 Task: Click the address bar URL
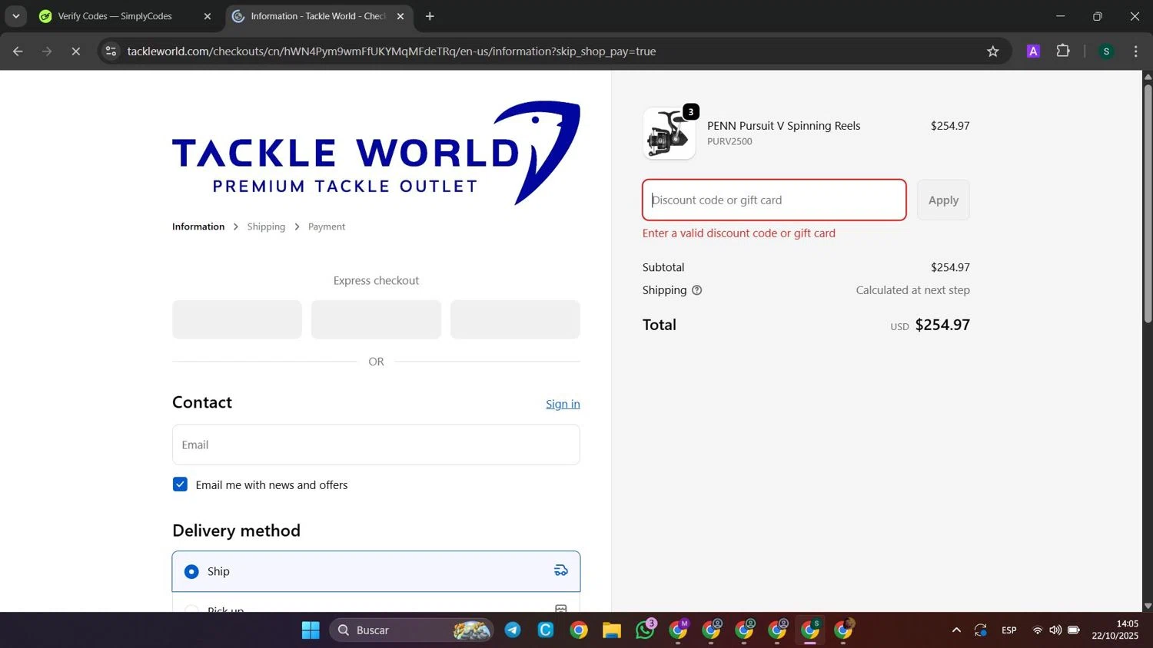click(x=391, y=51)
